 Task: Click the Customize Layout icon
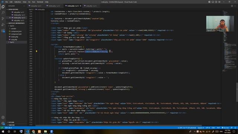point(219,2)
